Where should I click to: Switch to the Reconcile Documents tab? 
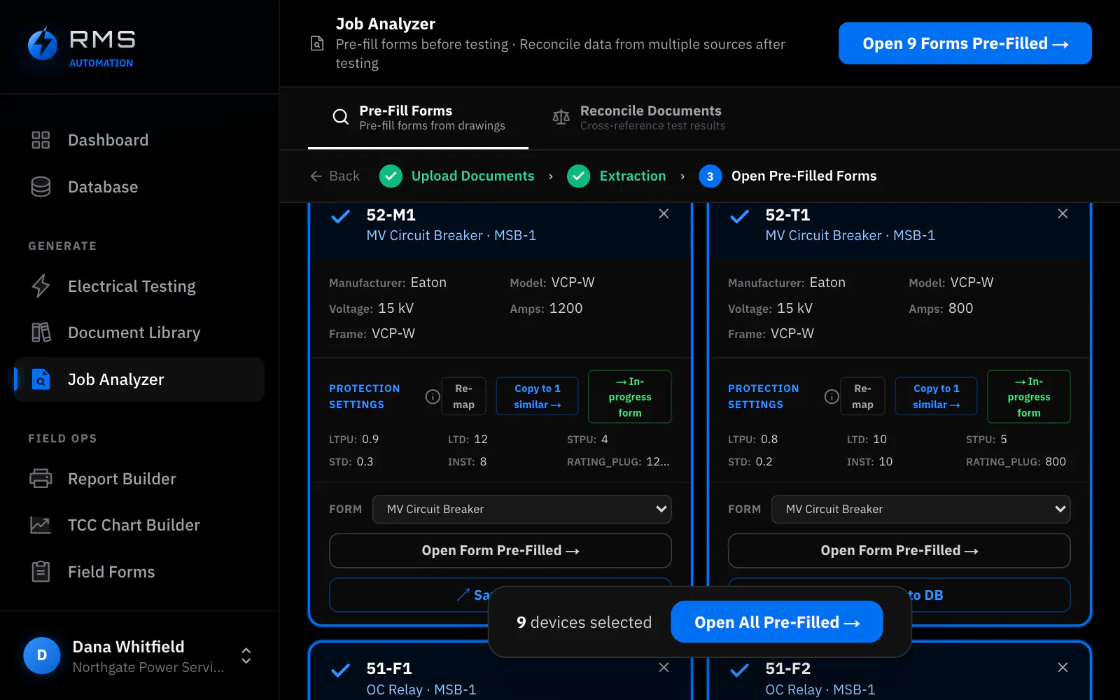pos(639,118)
